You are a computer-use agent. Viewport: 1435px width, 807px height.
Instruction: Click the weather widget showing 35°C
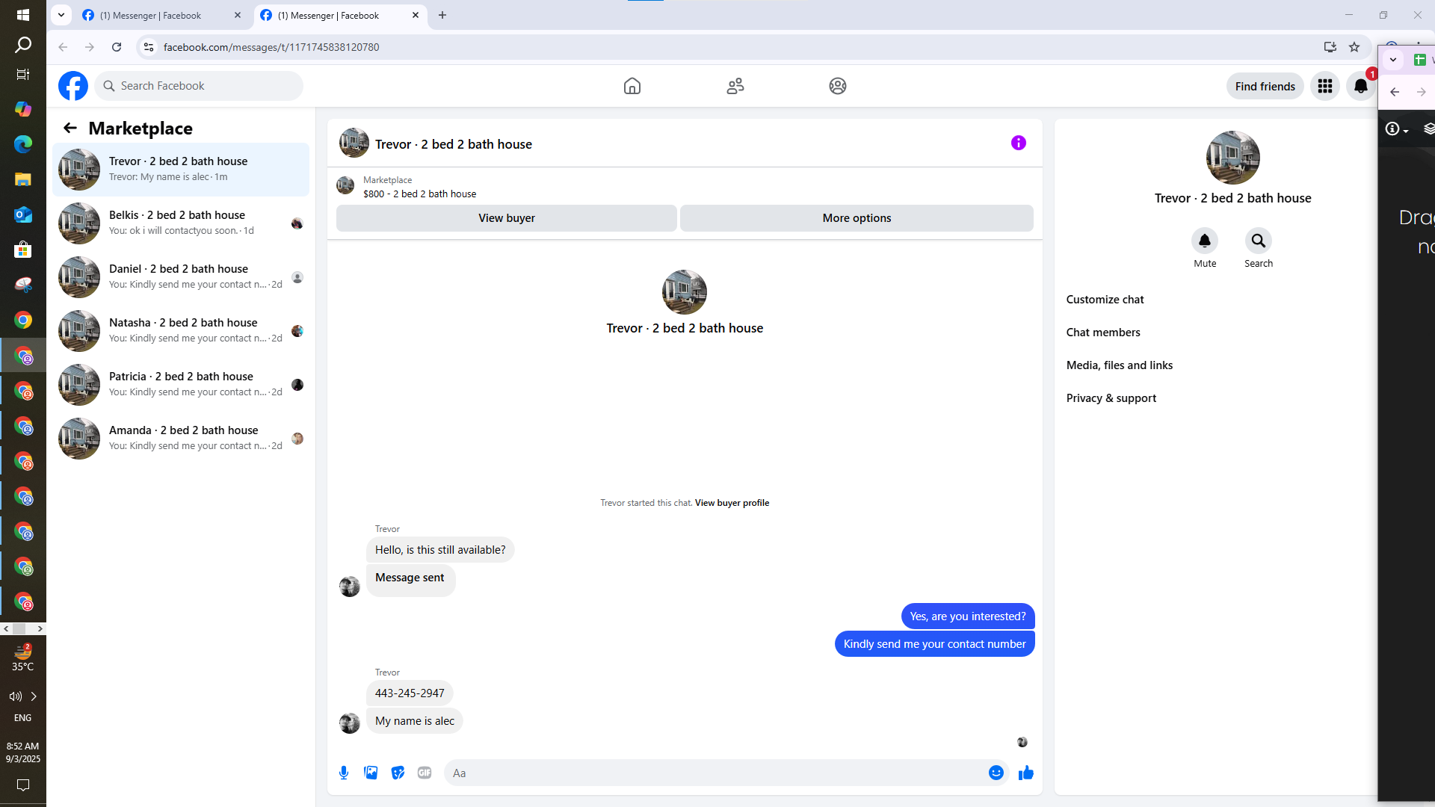click(23, 658)
